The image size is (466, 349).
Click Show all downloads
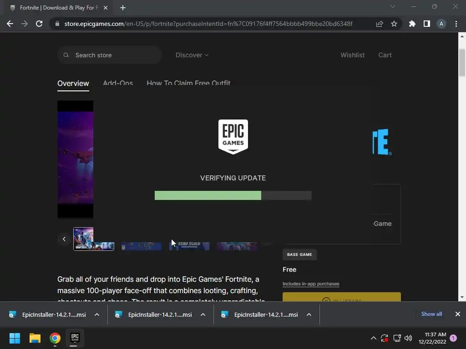pos(431,314)
